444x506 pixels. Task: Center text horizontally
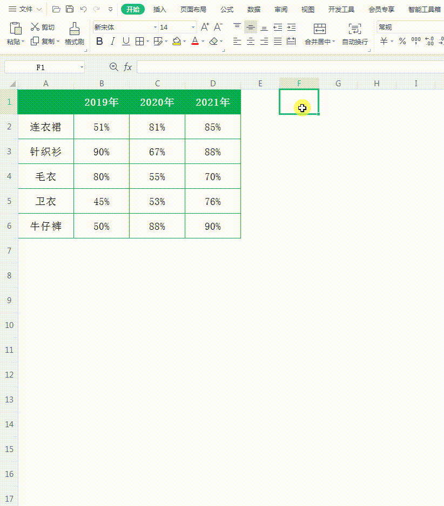click(x=251, y=42)
